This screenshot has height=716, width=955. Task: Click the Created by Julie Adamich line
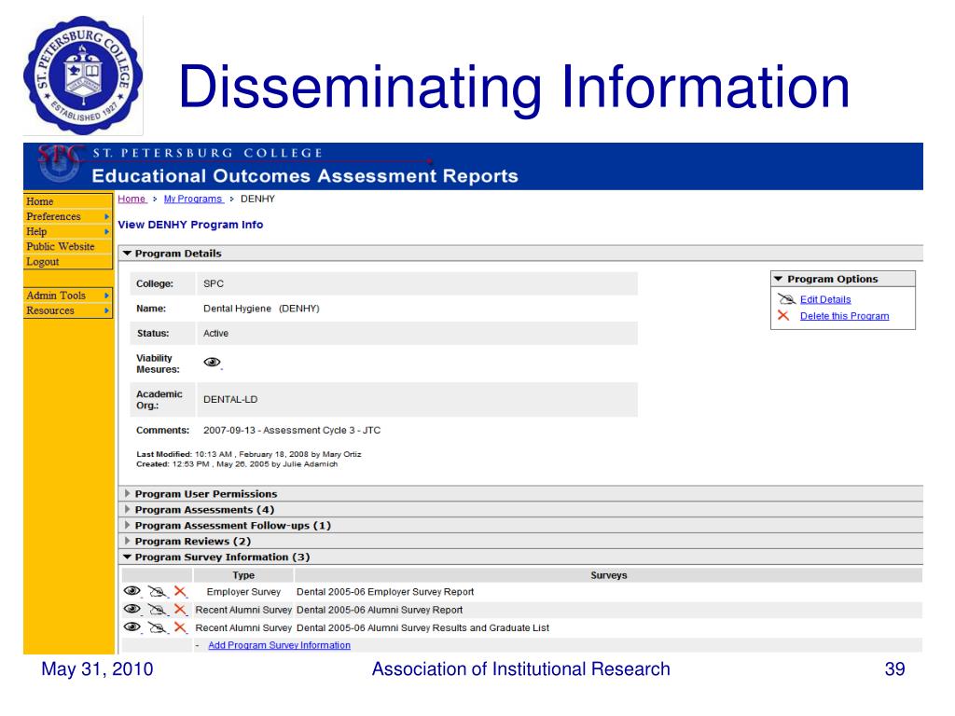237,464
